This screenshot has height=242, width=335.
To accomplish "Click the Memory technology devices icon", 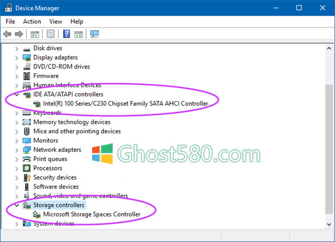I will [x=27, y=122].
